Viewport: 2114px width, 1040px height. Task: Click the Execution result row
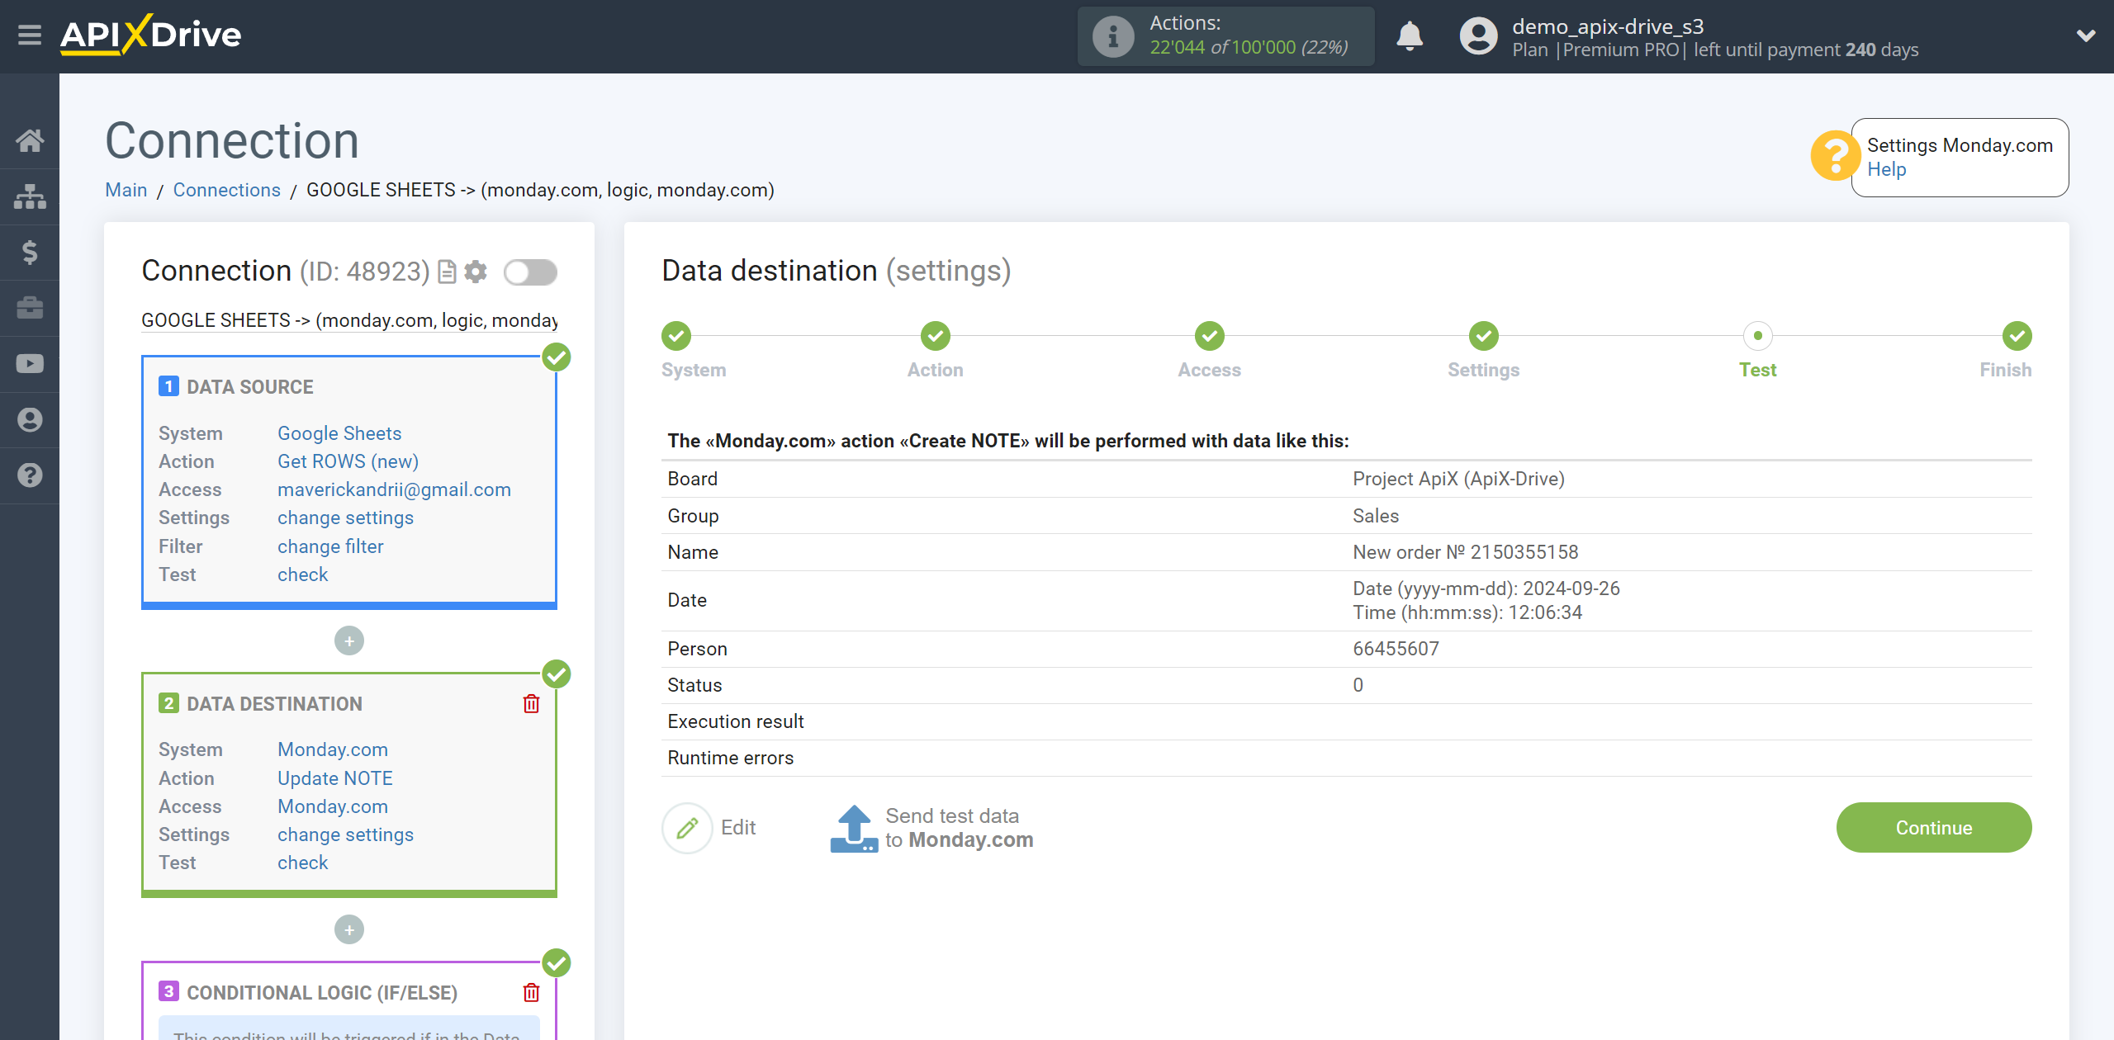click(1347, 721)
